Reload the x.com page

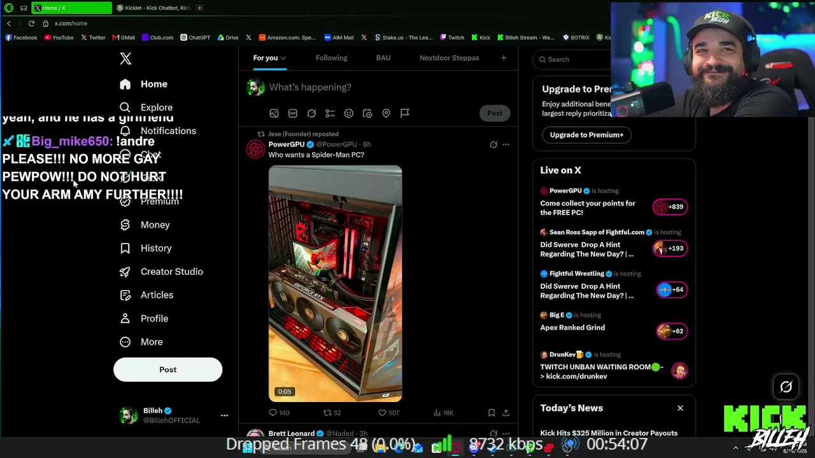(31, 24)
